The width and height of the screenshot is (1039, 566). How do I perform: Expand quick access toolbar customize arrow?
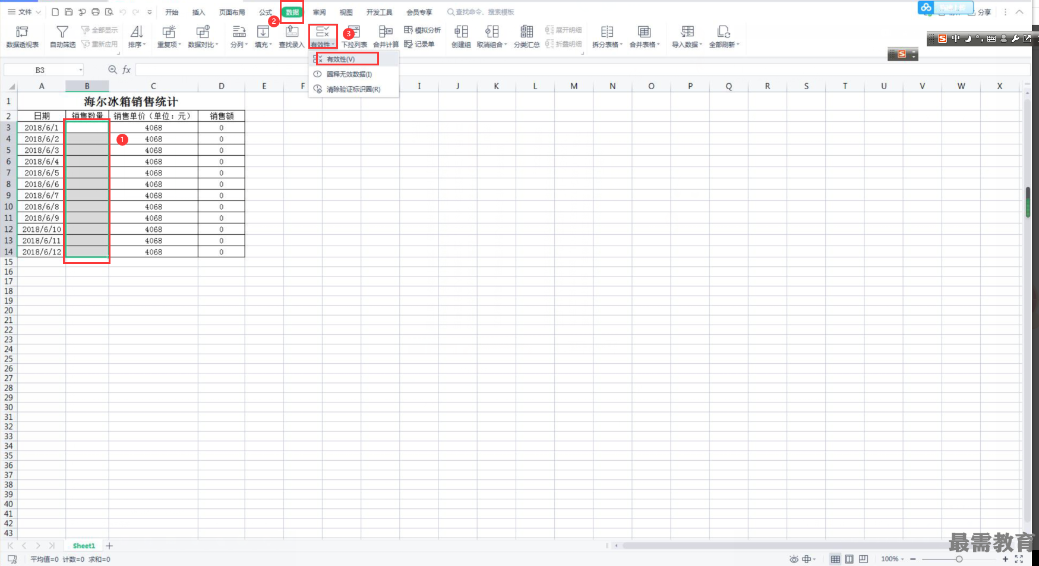tap(150, 12)
